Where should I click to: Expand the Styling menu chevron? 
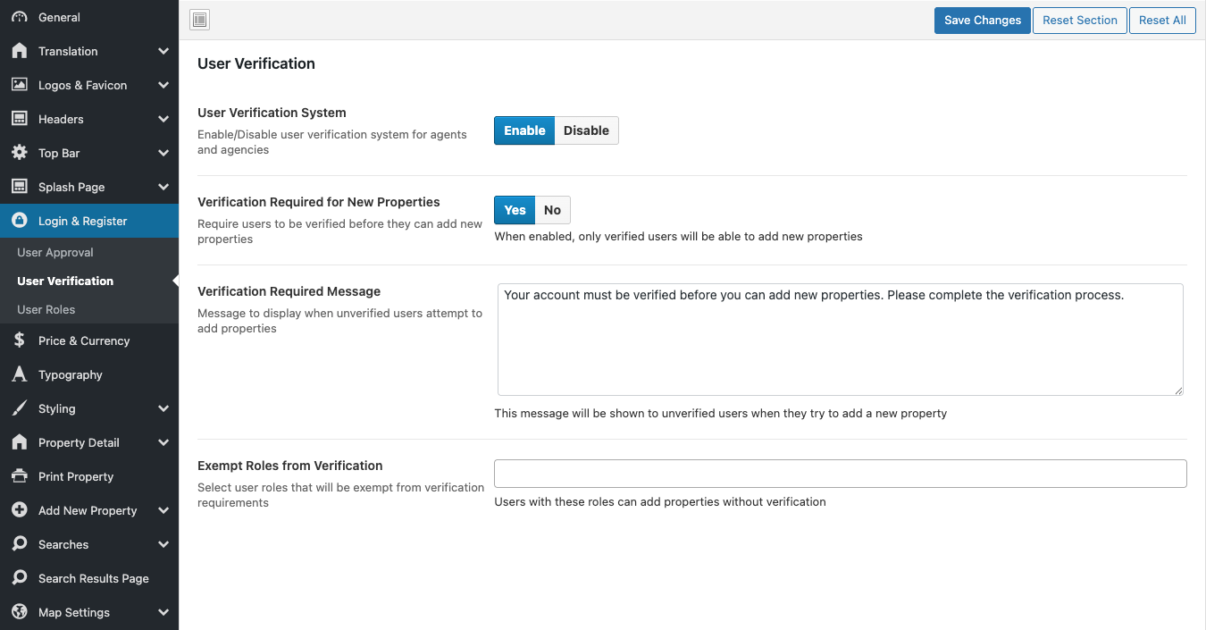163,408
